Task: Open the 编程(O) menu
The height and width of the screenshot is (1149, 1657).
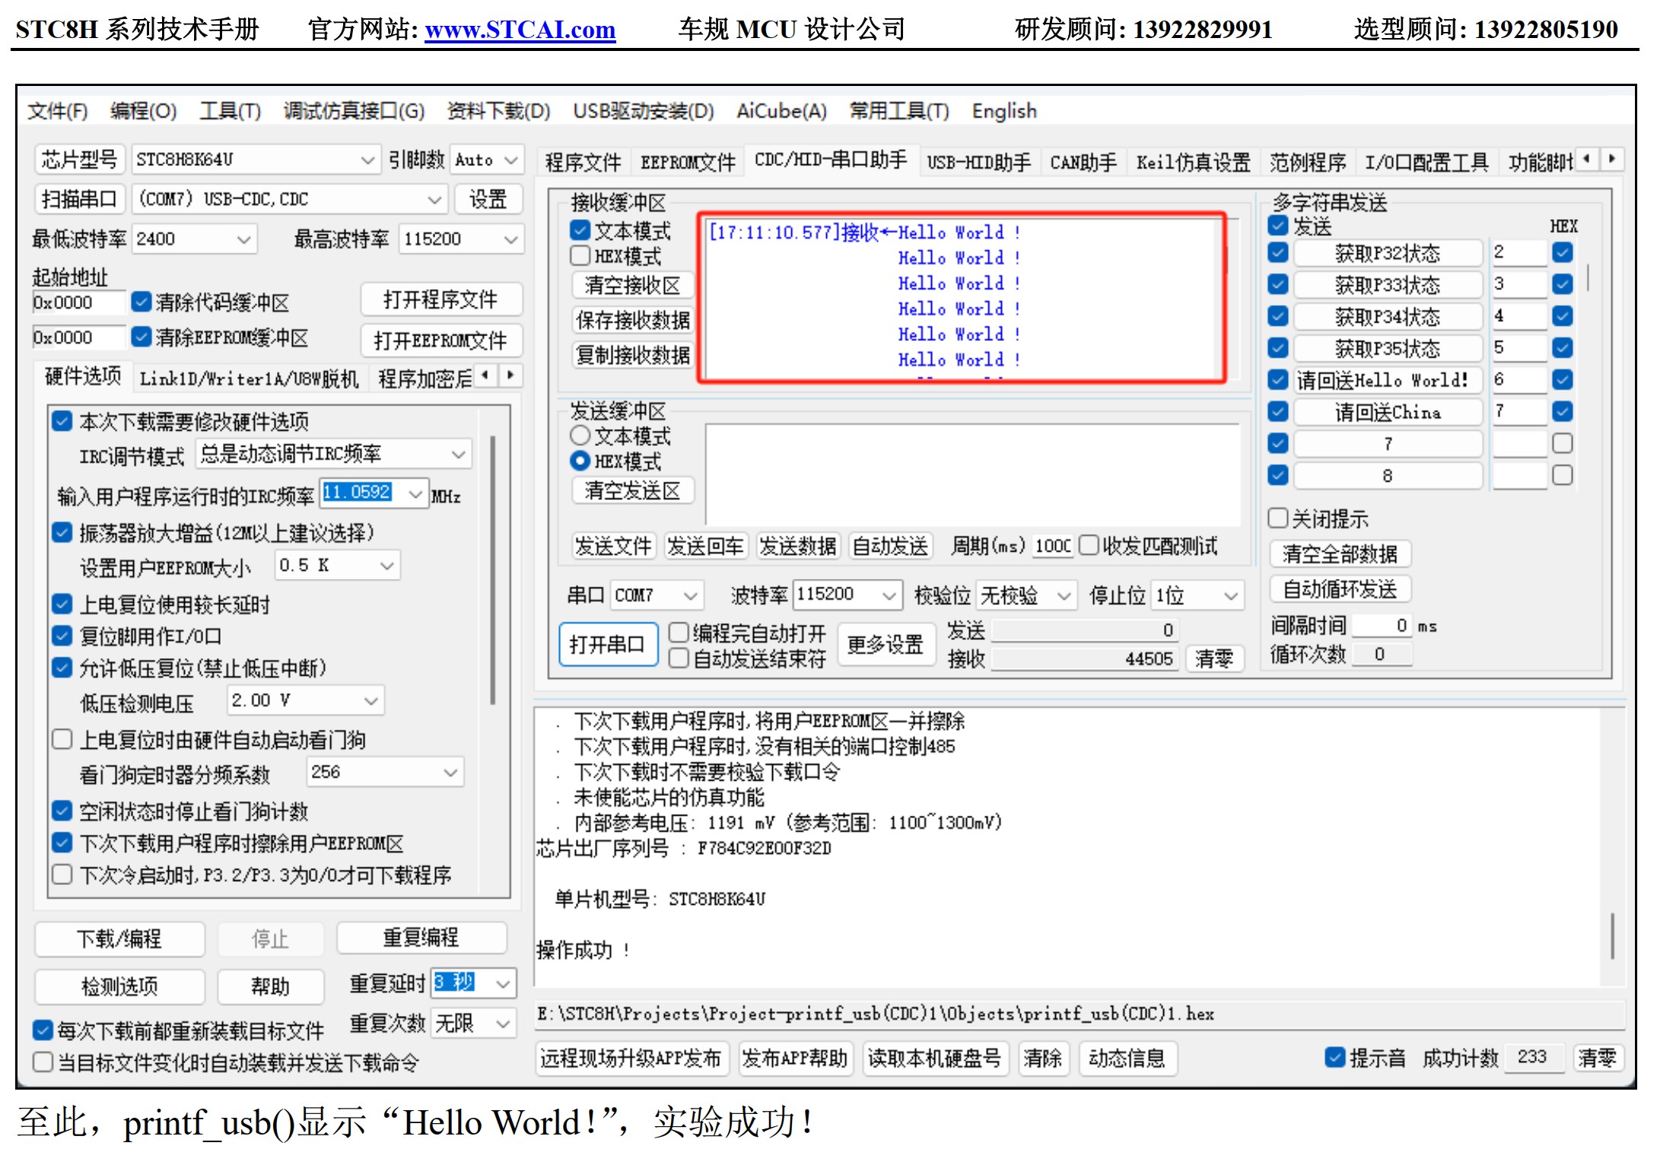Action: pos(143,111)
